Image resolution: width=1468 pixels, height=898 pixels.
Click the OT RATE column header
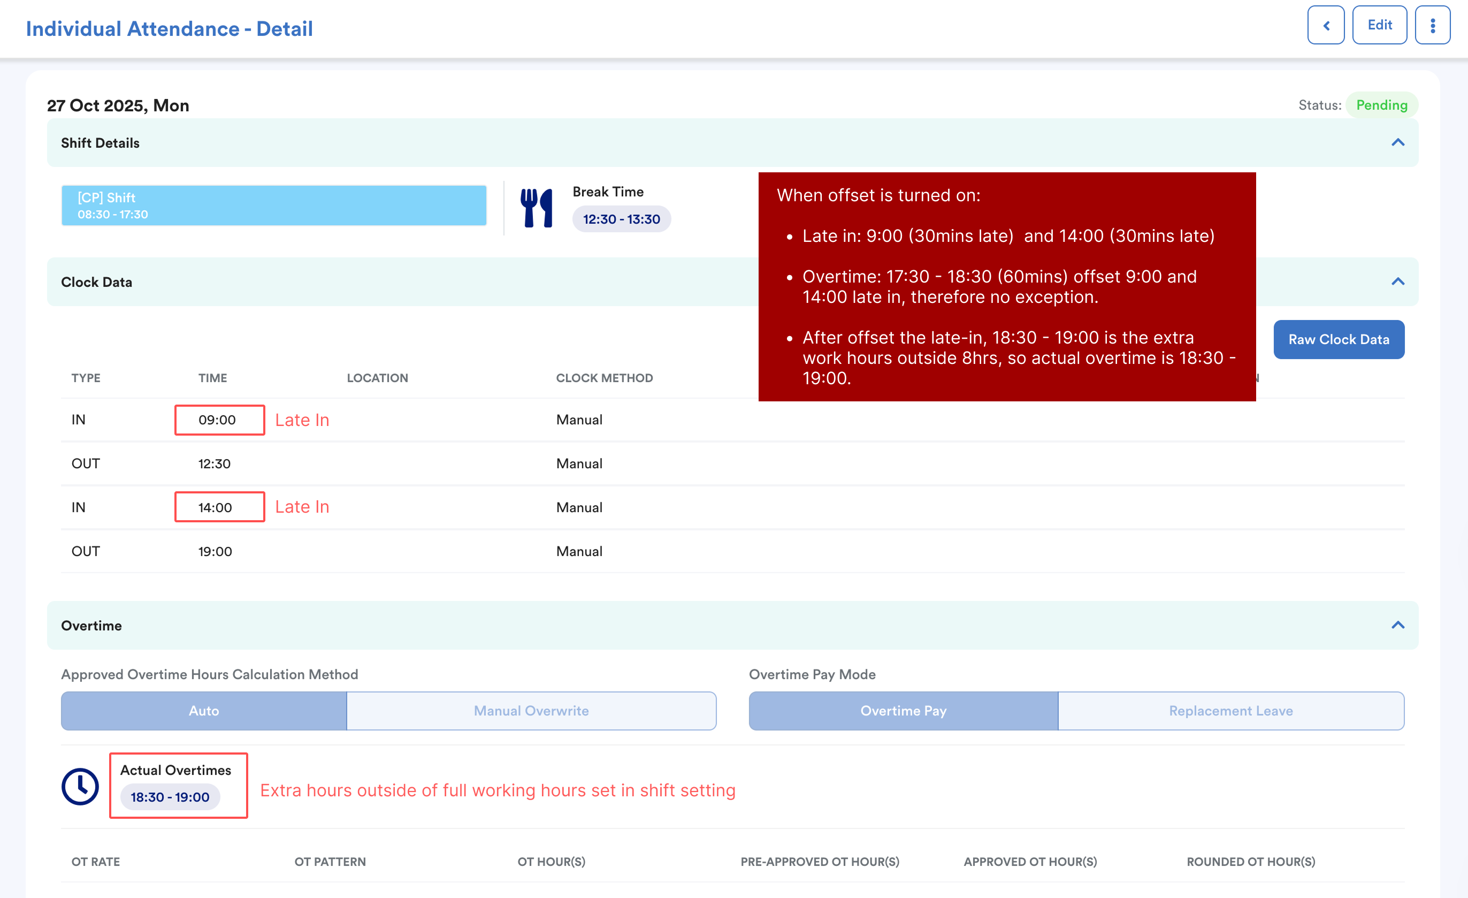pos(95,861)
